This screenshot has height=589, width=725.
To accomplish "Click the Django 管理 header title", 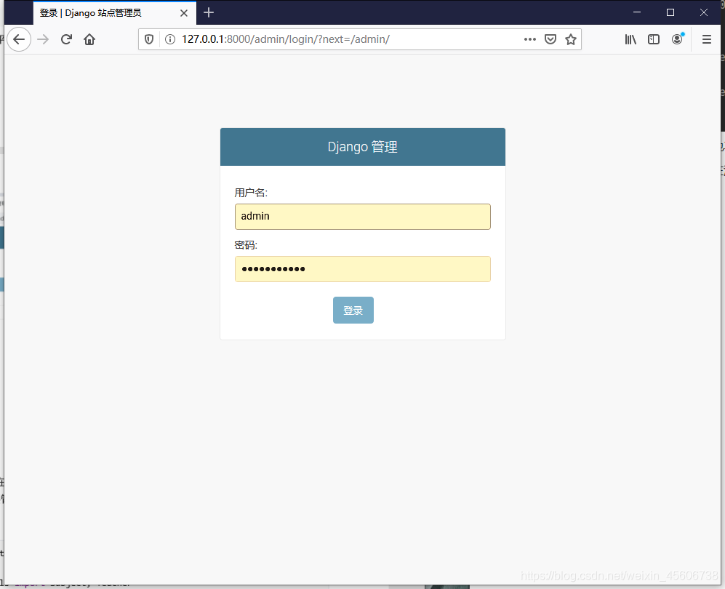I will [x=362, y=147].
